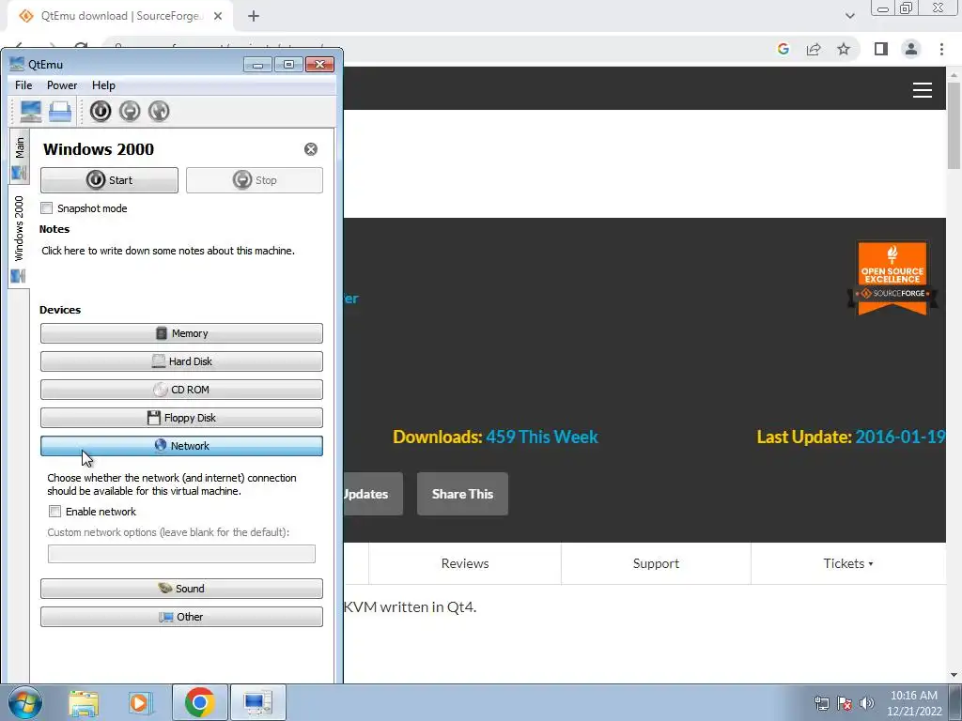Viewport: 962px width, 721px height.
Task: Open Windows Explorer from the taskbar
Action: pos(84,703)
